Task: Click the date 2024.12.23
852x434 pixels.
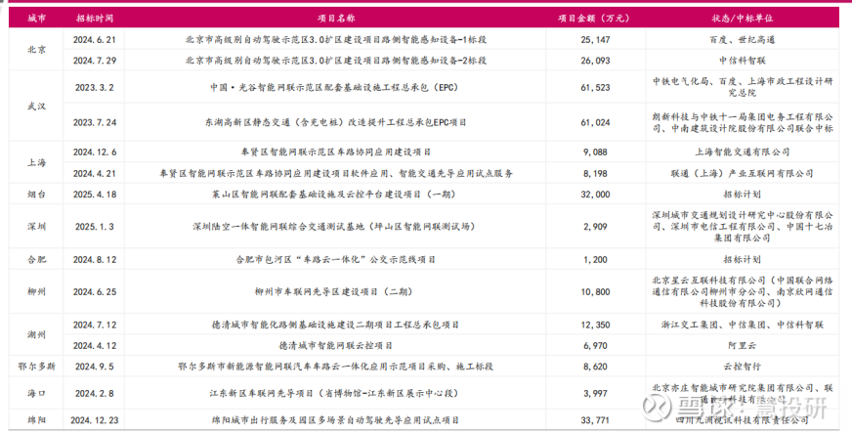Action: click(95, 420)
